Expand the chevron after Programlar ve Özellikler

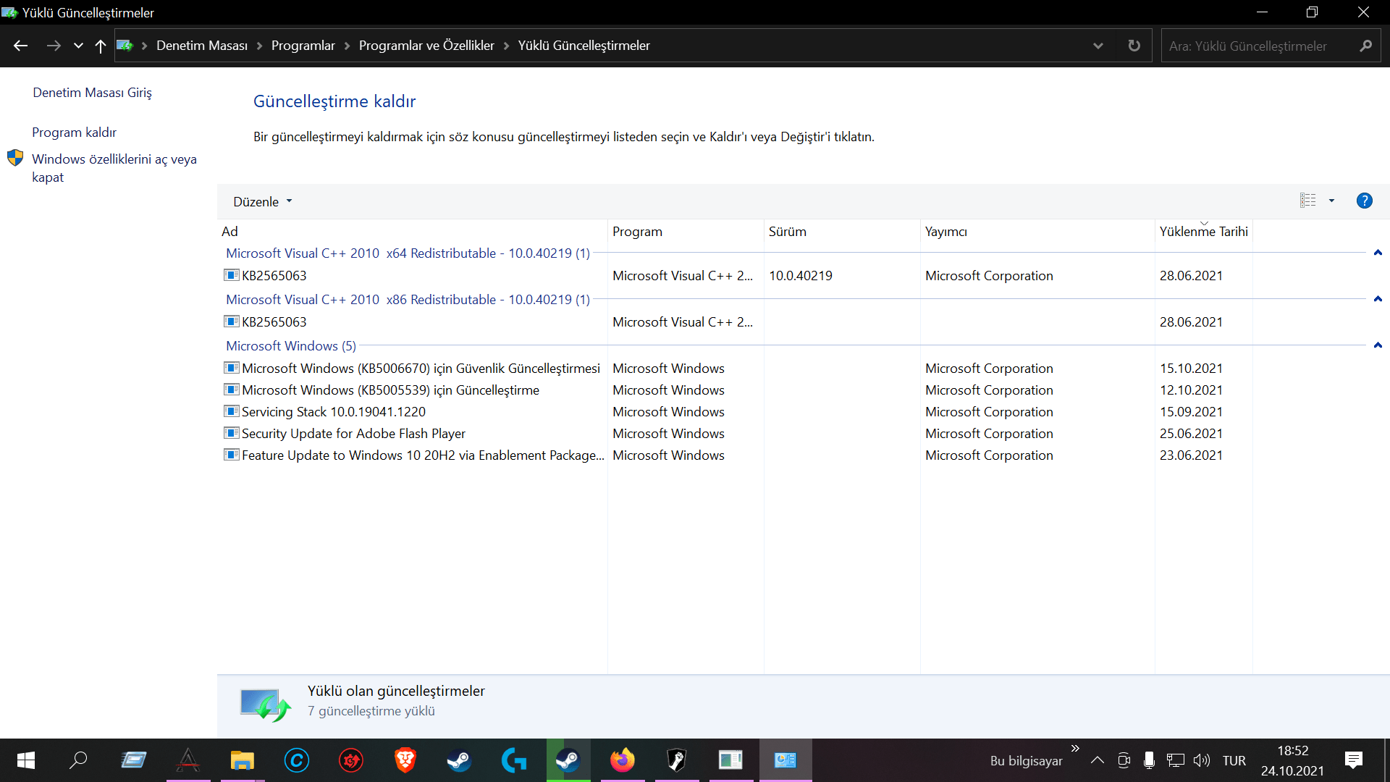tap(507, 46)
